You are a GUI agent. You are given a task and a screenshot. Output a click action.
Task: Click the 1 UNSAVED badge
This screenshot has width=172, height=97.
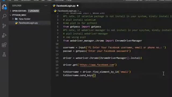pos(34,11)
